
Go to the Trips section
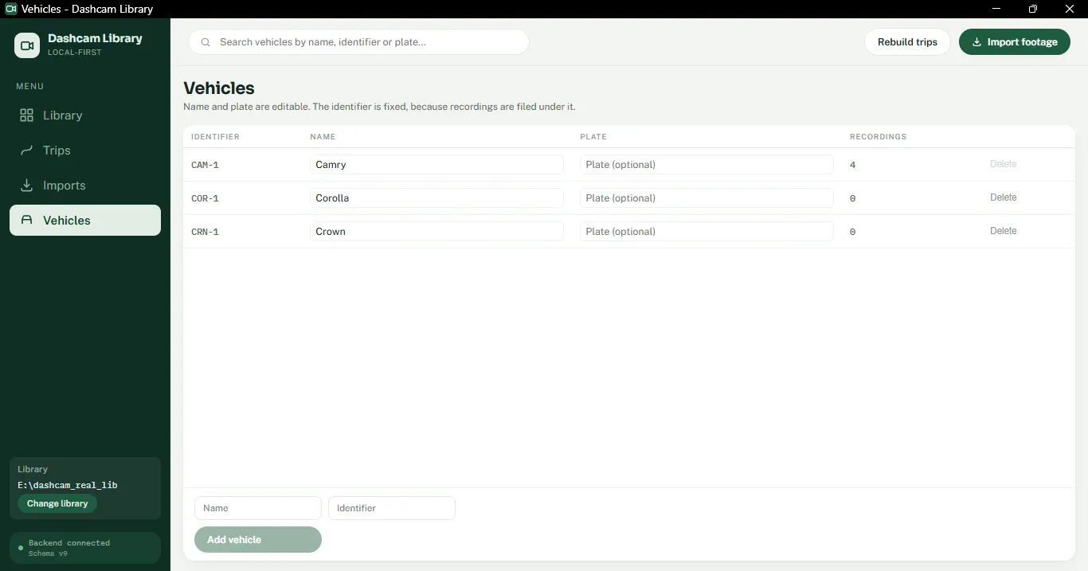[x=85, y=151]
